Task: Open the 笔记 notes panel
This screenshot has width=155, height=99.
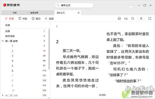Action: (36, 19)
